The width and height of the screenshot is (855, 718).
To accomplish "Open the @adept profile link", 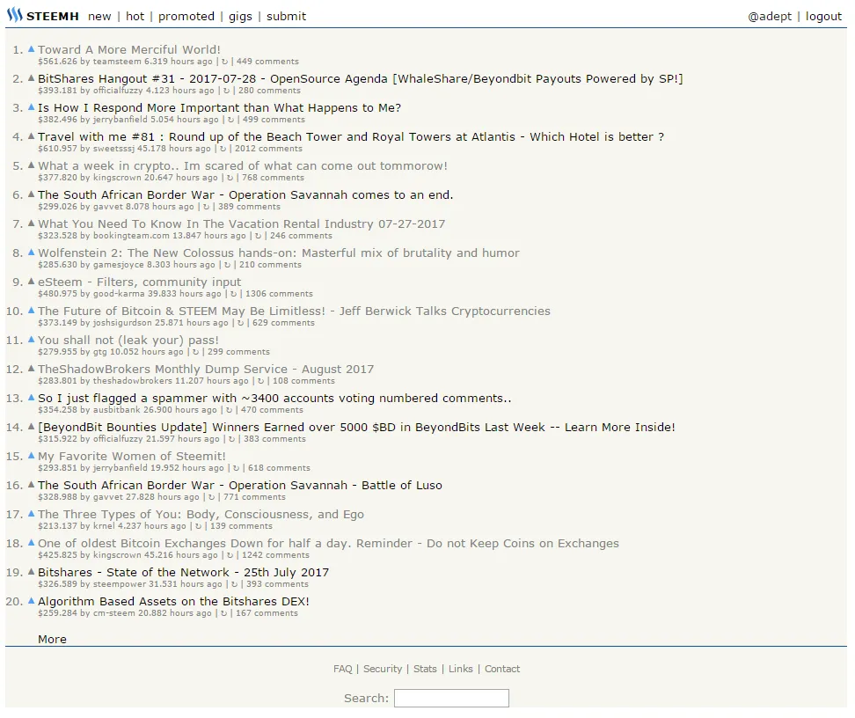I will tap(770, 17).
